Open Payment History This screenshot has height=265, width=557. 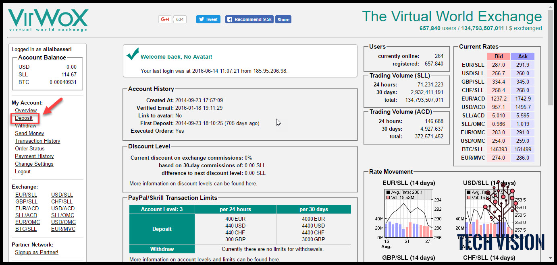(34, 156)
